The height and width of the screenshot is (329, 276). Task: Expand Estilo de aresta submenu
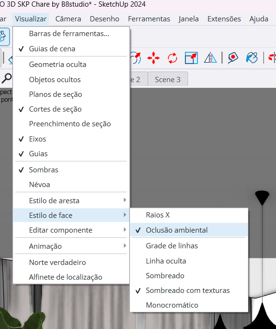click(71, 201)
